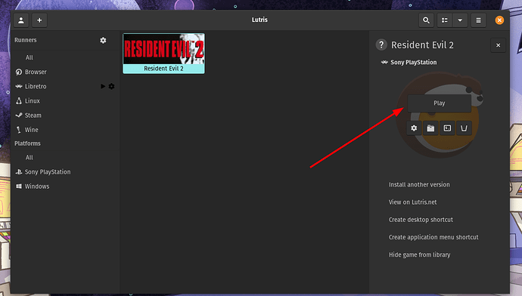522x296 pixels.
Task: Open the user account icon in header
Action: 21,20
